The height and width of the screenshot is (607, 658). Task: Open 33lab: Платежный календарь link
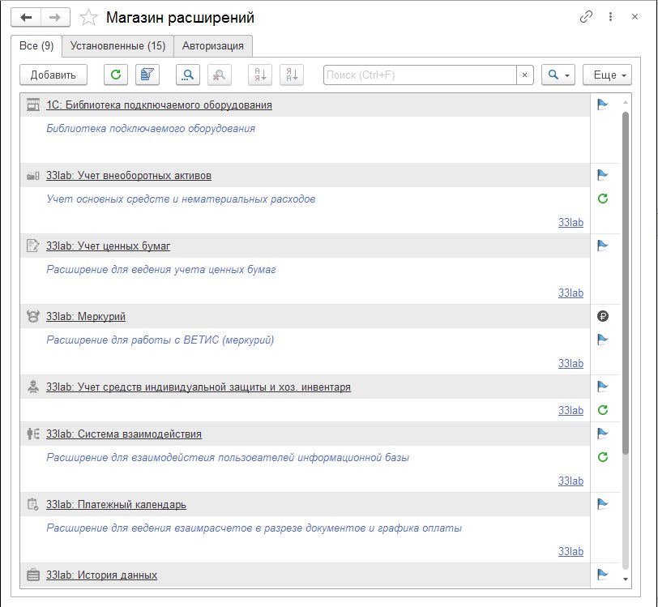[x=116, y=505]
